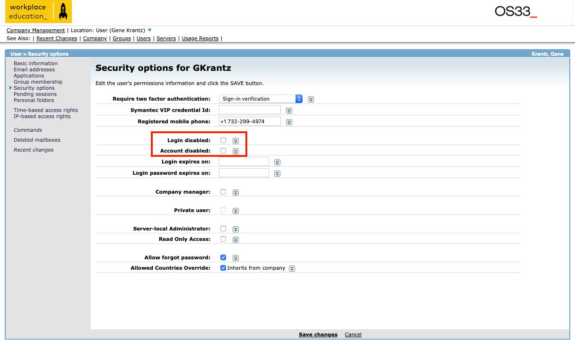This screenshot has width=575, height=342.
Task: Open the Usage Reports link
Action: pyautogui.click(x=200, y=38)
